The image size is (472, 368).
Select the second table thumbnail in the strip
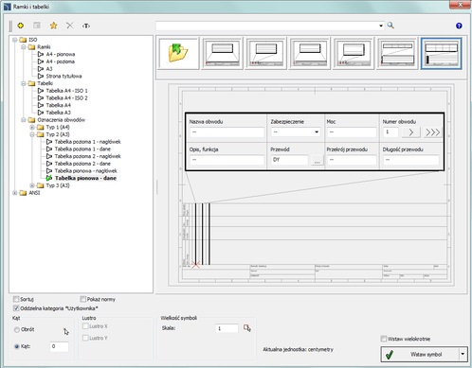click(x=223, y=53)
